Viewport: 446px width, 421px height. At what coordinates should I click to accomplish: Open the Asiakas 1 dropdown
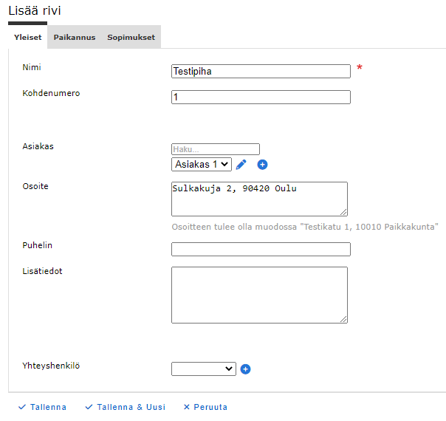202,164
